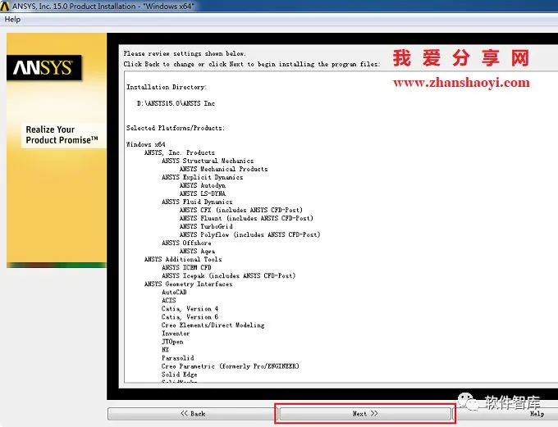Click 'Solid Edge' row
The image size is (558, 427).
pos(180,375)
